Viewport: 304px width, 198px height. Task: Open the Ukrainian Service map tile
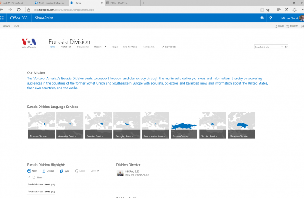click(241, 125)
